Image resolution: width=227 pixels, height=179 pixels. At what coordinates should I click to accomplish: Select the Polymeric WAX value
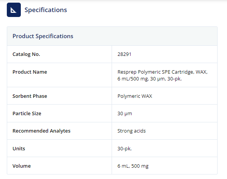[x=135, y=96]
